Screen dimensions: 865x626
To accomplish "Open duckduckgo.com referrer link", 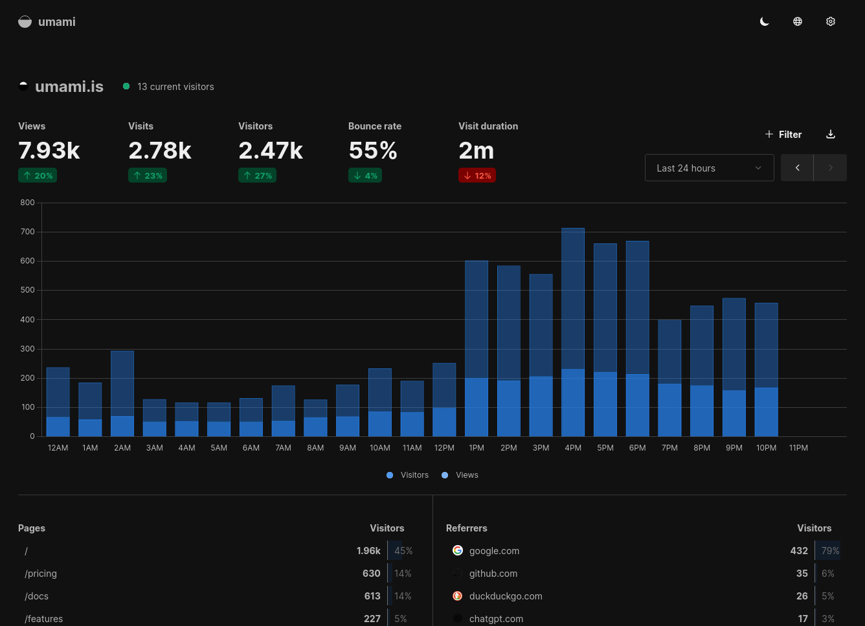I will coord(506,596).
